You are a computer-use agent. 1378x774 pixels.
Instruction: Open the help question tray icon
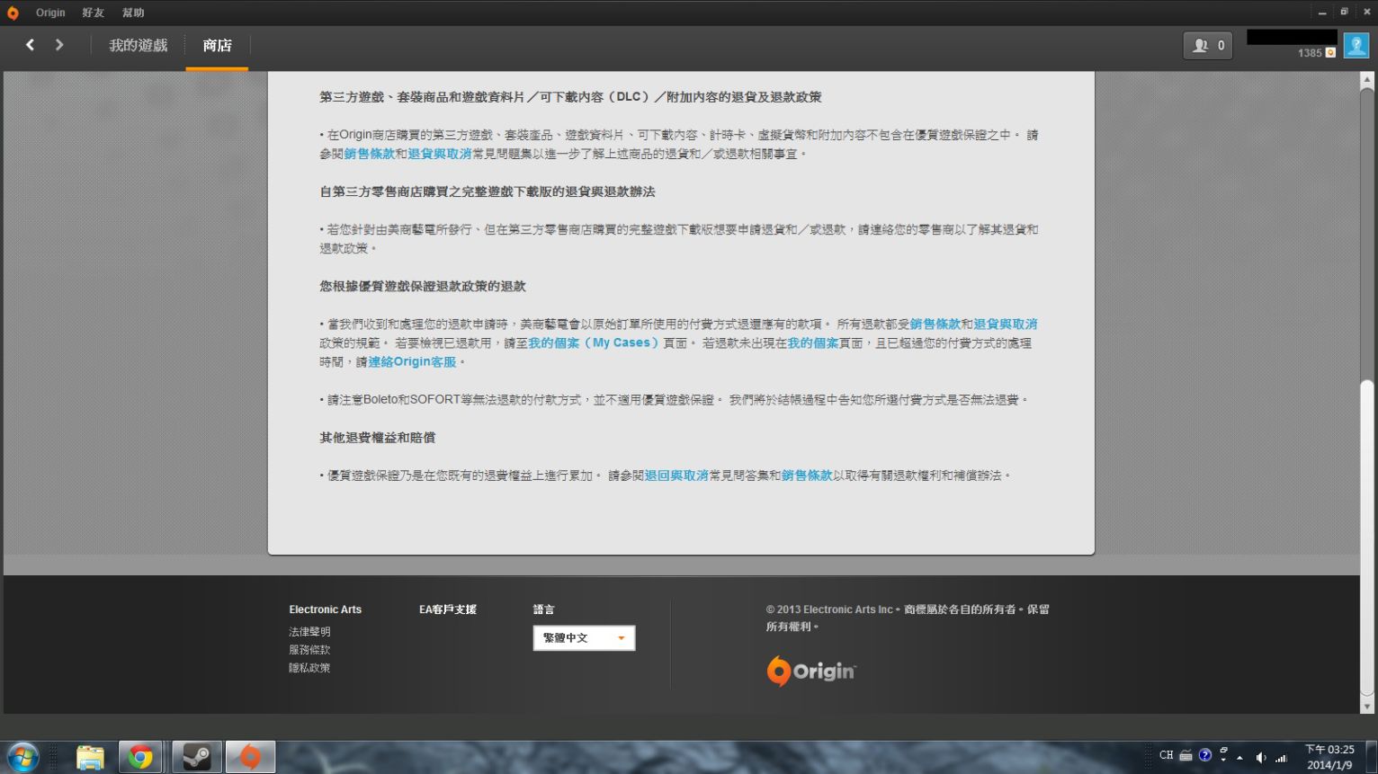[1205, 755]
